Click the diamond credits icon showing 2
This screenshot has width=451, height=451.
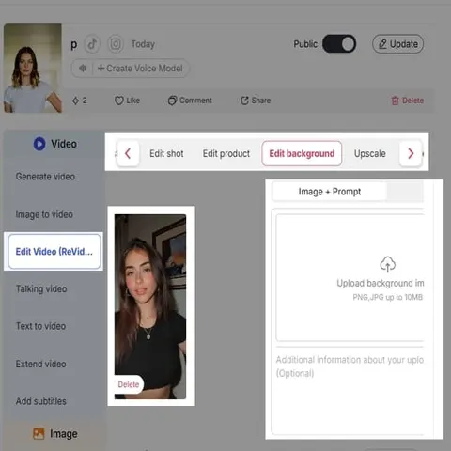click(x=75, y=101)
